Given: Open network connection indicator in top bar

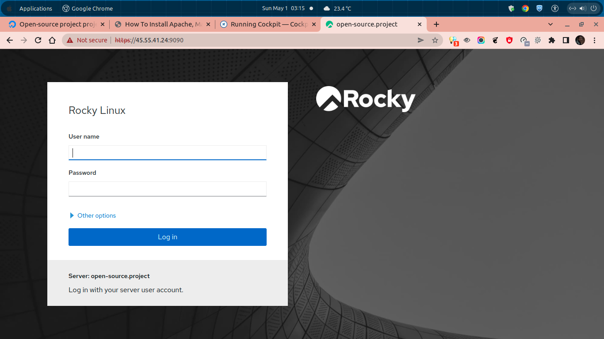Looking at the screenshot, I should 572,8.
